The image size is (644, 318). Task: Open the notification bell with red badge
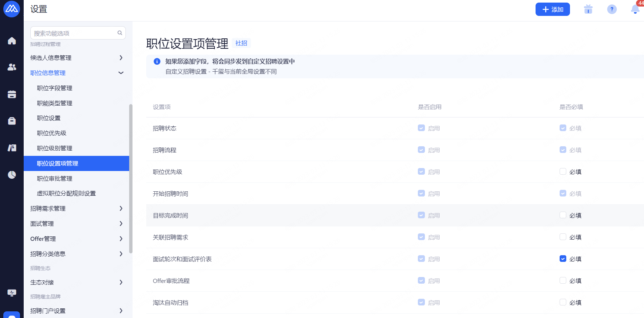click(x=635, y=9)
